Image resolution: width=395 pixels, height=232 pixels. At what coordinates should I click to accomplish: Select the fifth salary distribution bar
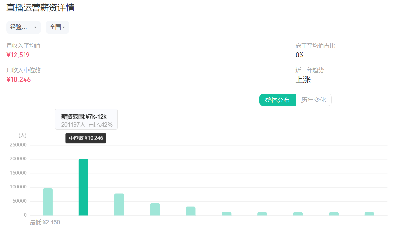tap(191, 211)
